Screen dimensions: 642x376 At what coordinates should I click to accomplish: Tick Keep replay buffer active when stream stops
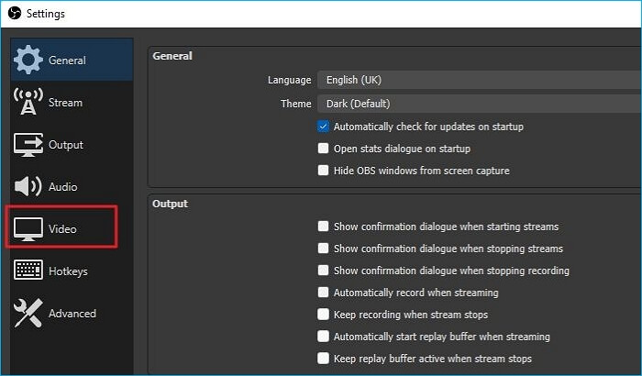(323, 359)
